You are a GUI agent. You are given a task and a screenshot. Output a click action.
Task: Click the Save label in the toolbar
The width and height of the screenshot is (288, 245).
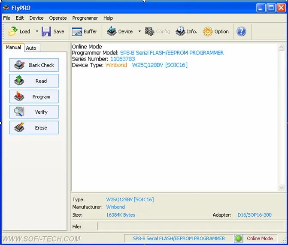click(59, 32)
